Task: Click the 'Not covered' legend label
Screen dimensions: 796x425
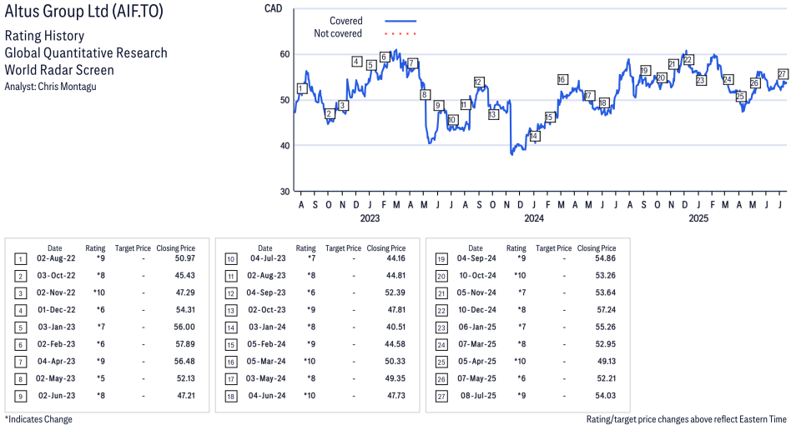Action: coord(338,33)
